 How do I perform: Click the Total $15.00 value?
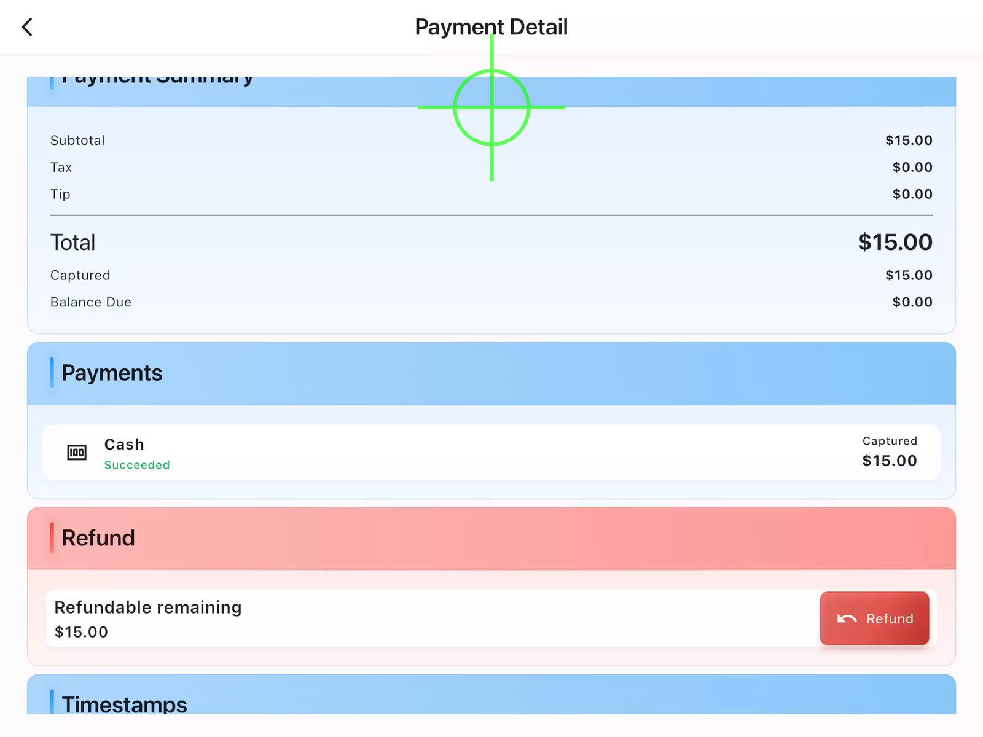click(895, 242)
